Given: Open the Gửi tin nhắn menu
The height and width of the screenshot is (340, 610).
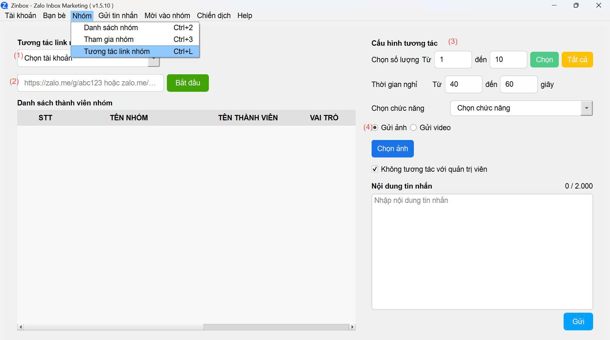Looking at the screenshot, I should (x=118, y=16).
